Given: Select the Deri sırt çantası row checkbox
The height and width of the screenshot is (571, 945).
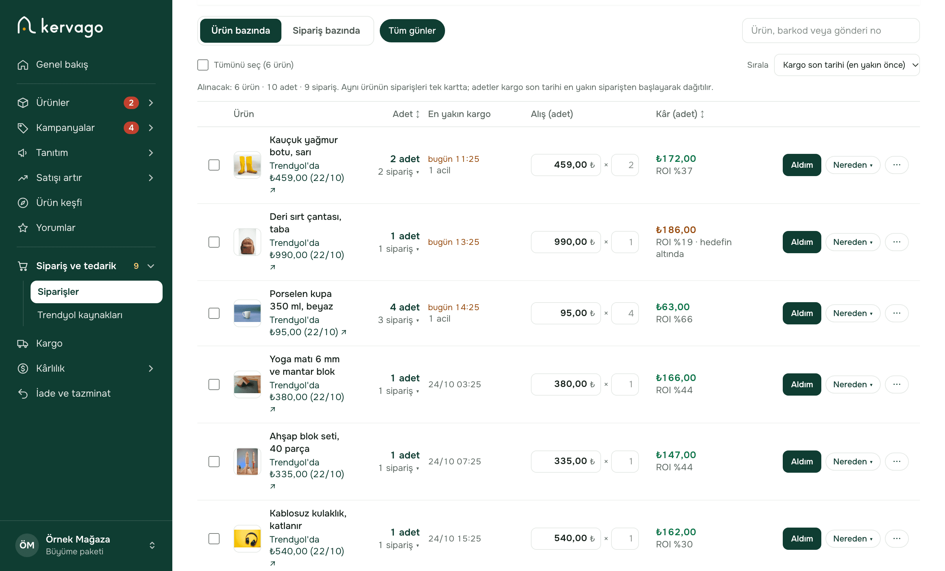Looking at the screenshot, I should point(214,242).
